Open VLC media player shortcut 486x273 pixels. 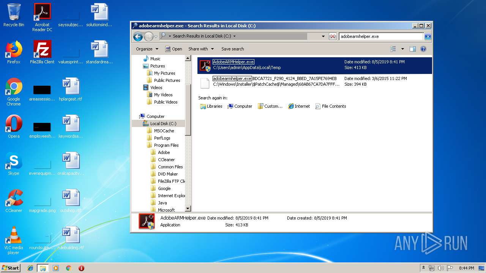[14, 240]
